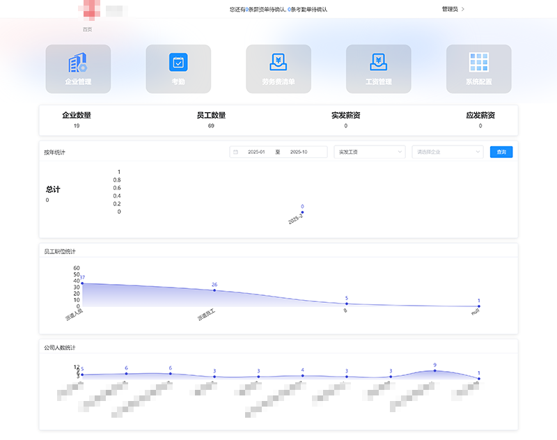Click the 应发薪资 statistic
This screenshot has width=557, height=440.
[480, 120]
